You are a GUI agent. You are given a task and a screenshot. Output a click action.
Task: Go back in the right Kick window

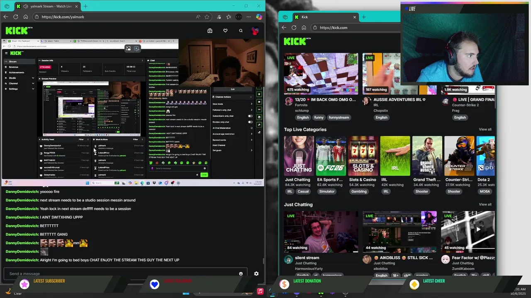coord(284,28)
